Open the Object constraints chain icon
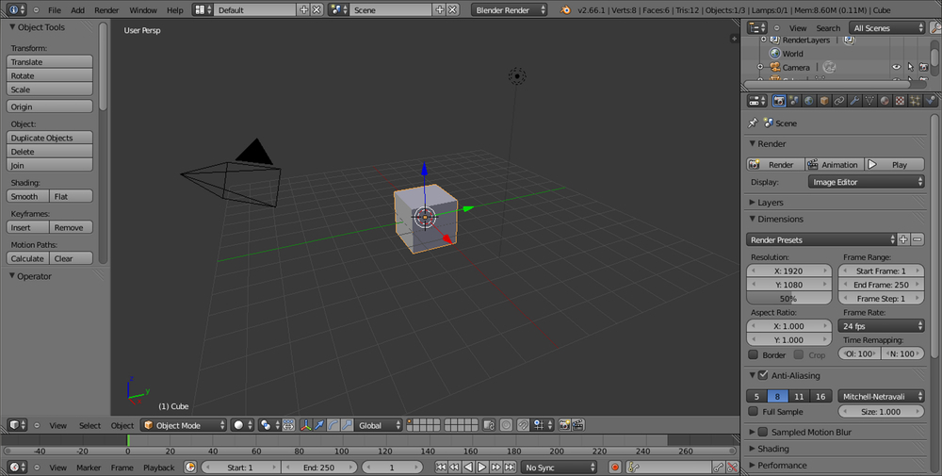The width and height of the screenshot is (942, 476). pyautogui.click(x=839, y=101)
